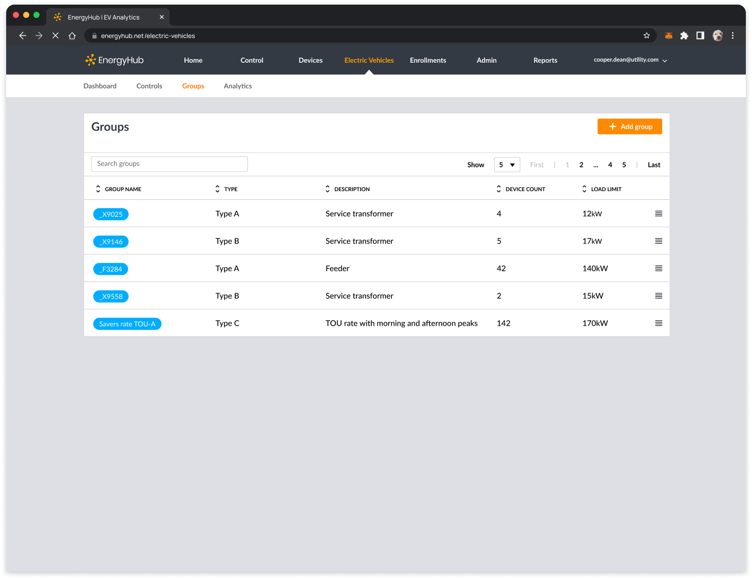
Task: Open the Enrollments nav item
Action: coord(427,60)
